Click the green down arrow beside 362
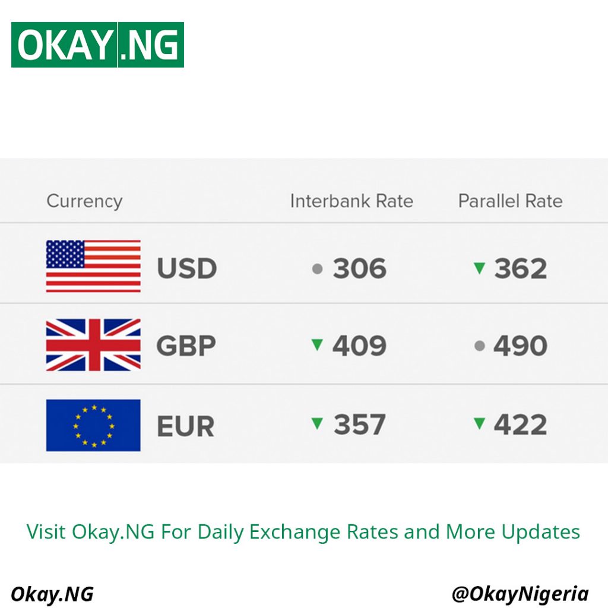Screen dimensions: 608x608 (479, 268)
